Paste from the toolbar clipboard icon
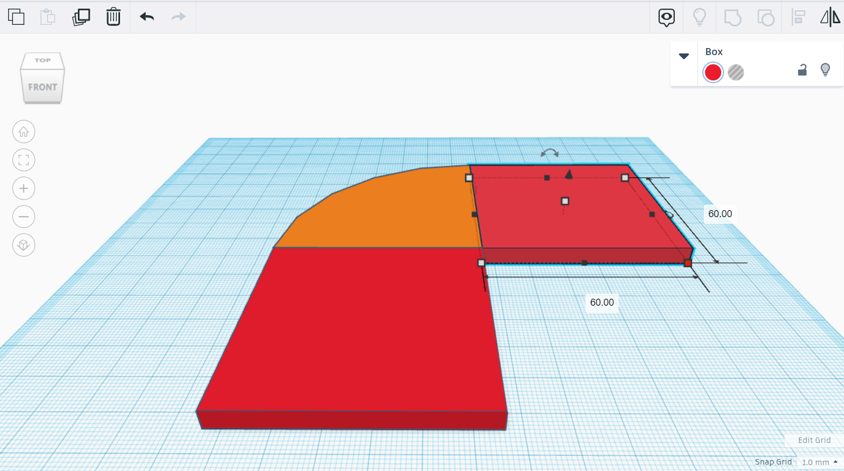The height and width of the screenshot is (471, 844). tap(48, 17)
